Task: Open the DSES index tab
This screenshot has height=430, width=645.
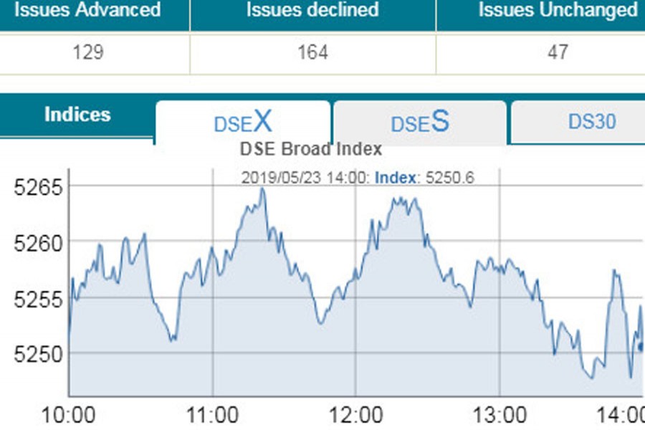Action: click(420, 123)
